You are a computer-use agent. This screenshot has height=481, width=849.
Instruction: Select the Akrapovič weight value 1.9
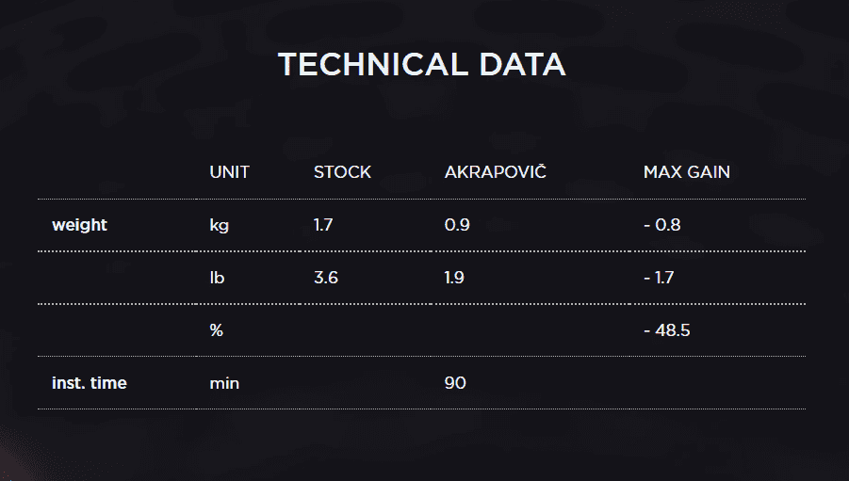[x=454, y=278]
